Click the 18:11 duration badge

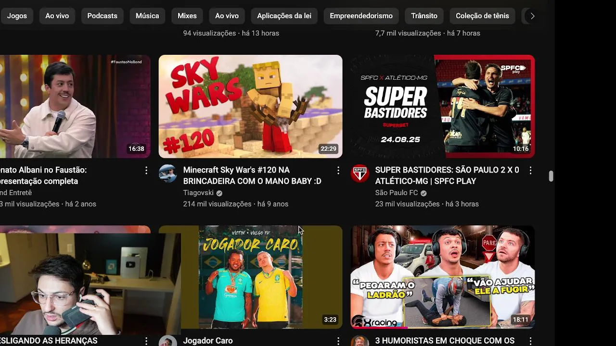pyautogui.click(x=521, y=320)
